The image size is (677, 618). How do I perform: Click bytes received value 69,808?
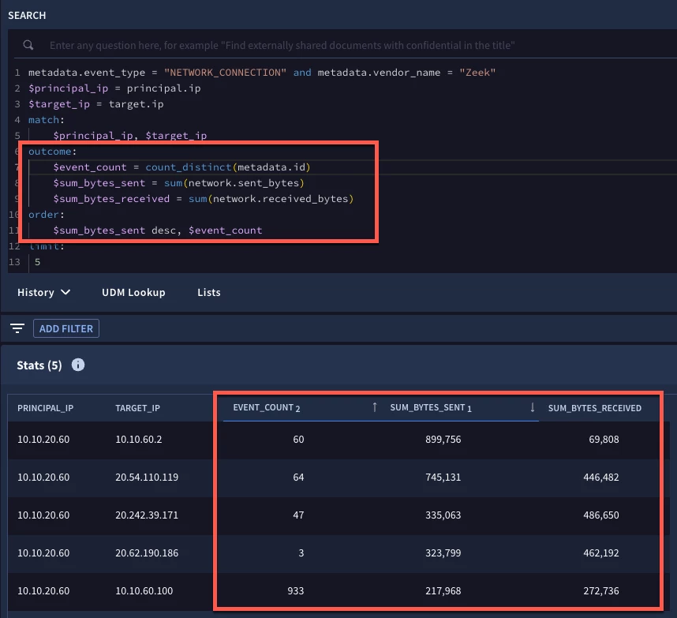pos(604,439)
